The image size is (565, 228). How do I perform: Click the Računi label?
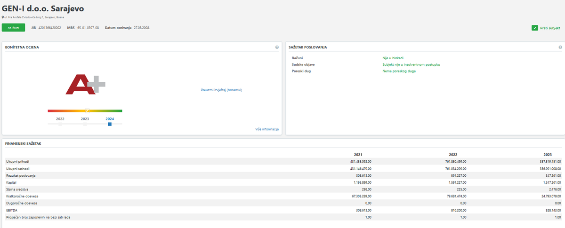(297, 58)
